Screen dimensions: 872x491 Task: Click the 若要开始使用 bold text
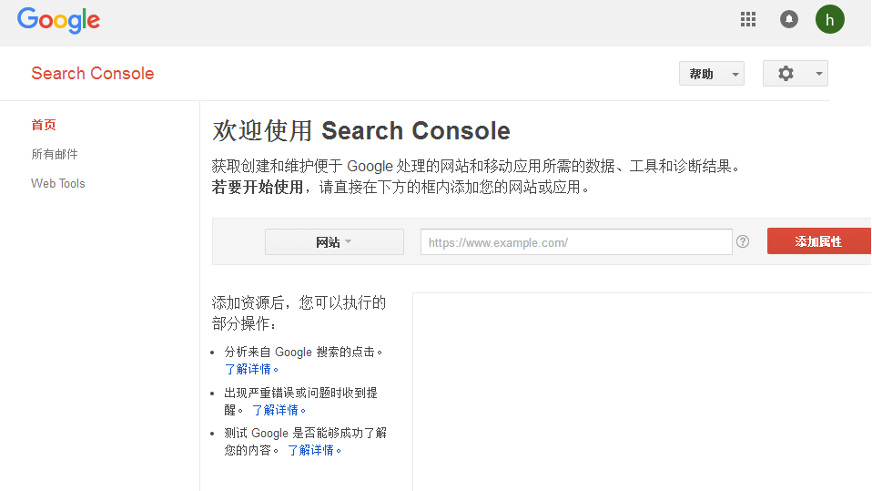(x=257, y=187)
